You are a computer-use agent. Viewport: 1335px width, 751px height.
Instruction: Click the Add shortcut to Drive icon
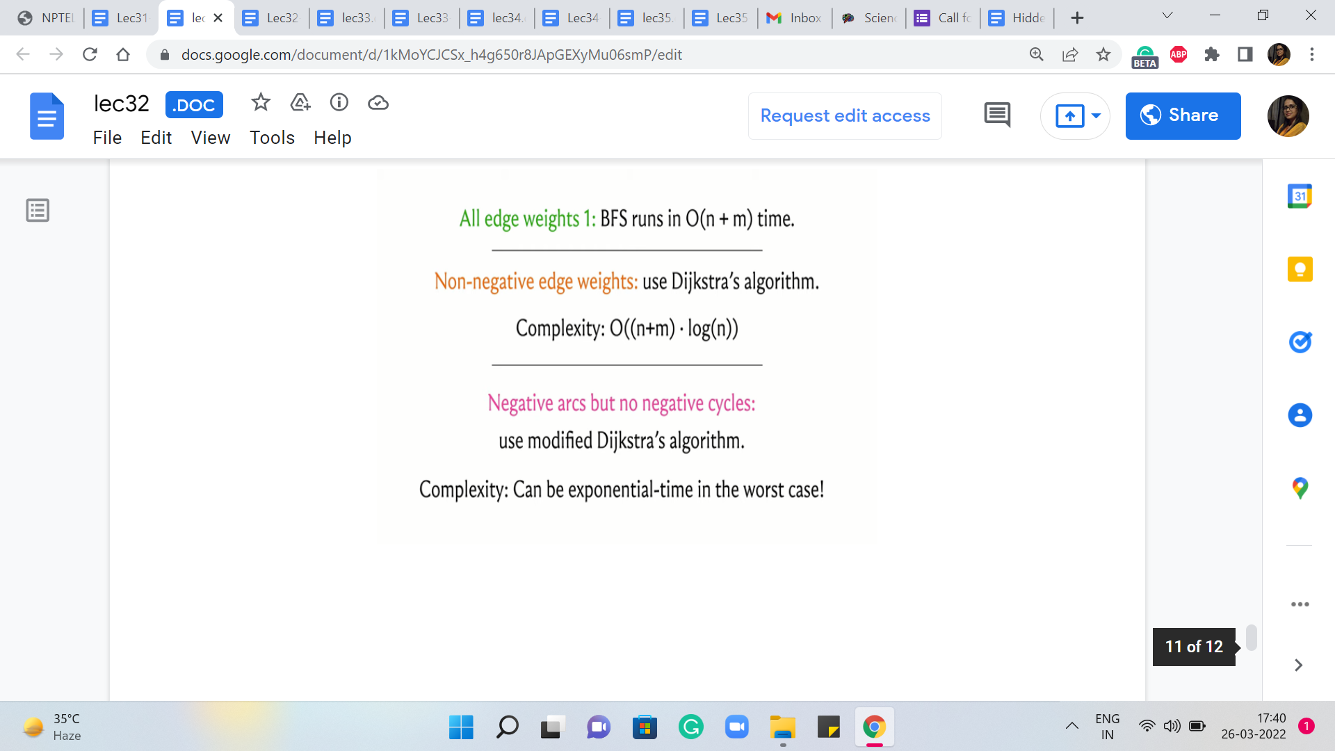click(300, 103)
